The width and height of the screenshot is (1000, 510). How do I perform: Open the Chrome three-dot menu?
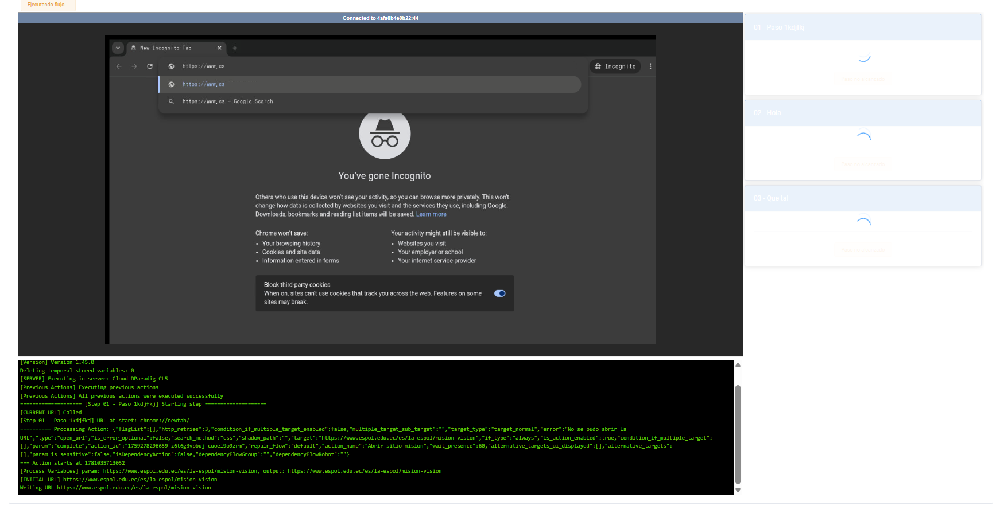click(650, 66)
